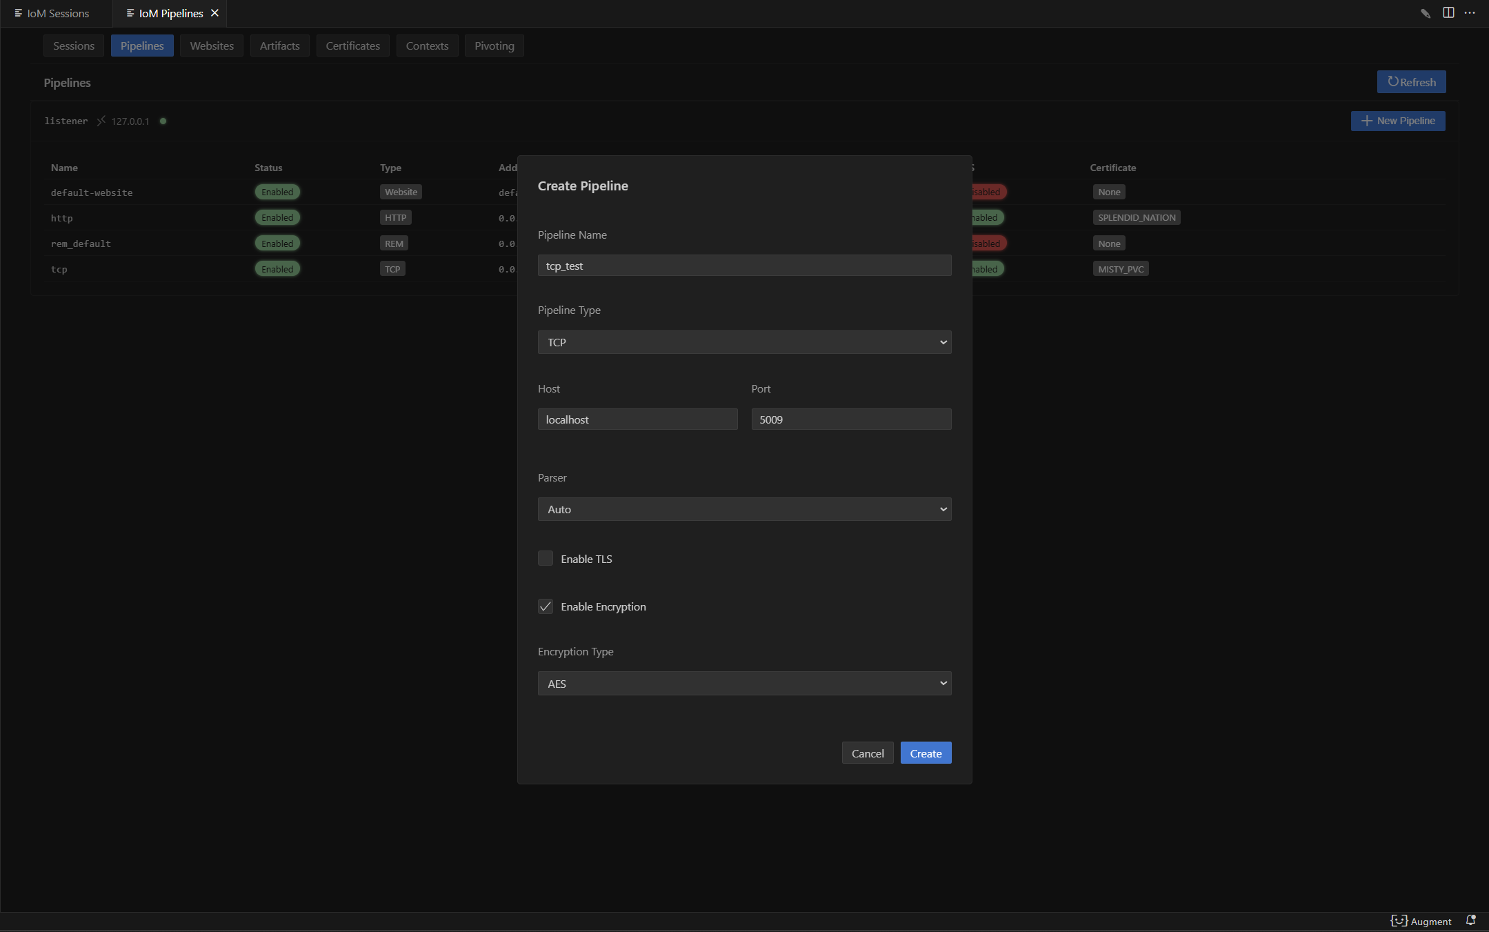
Task: Click the listener label
Action: coord(66,121)
